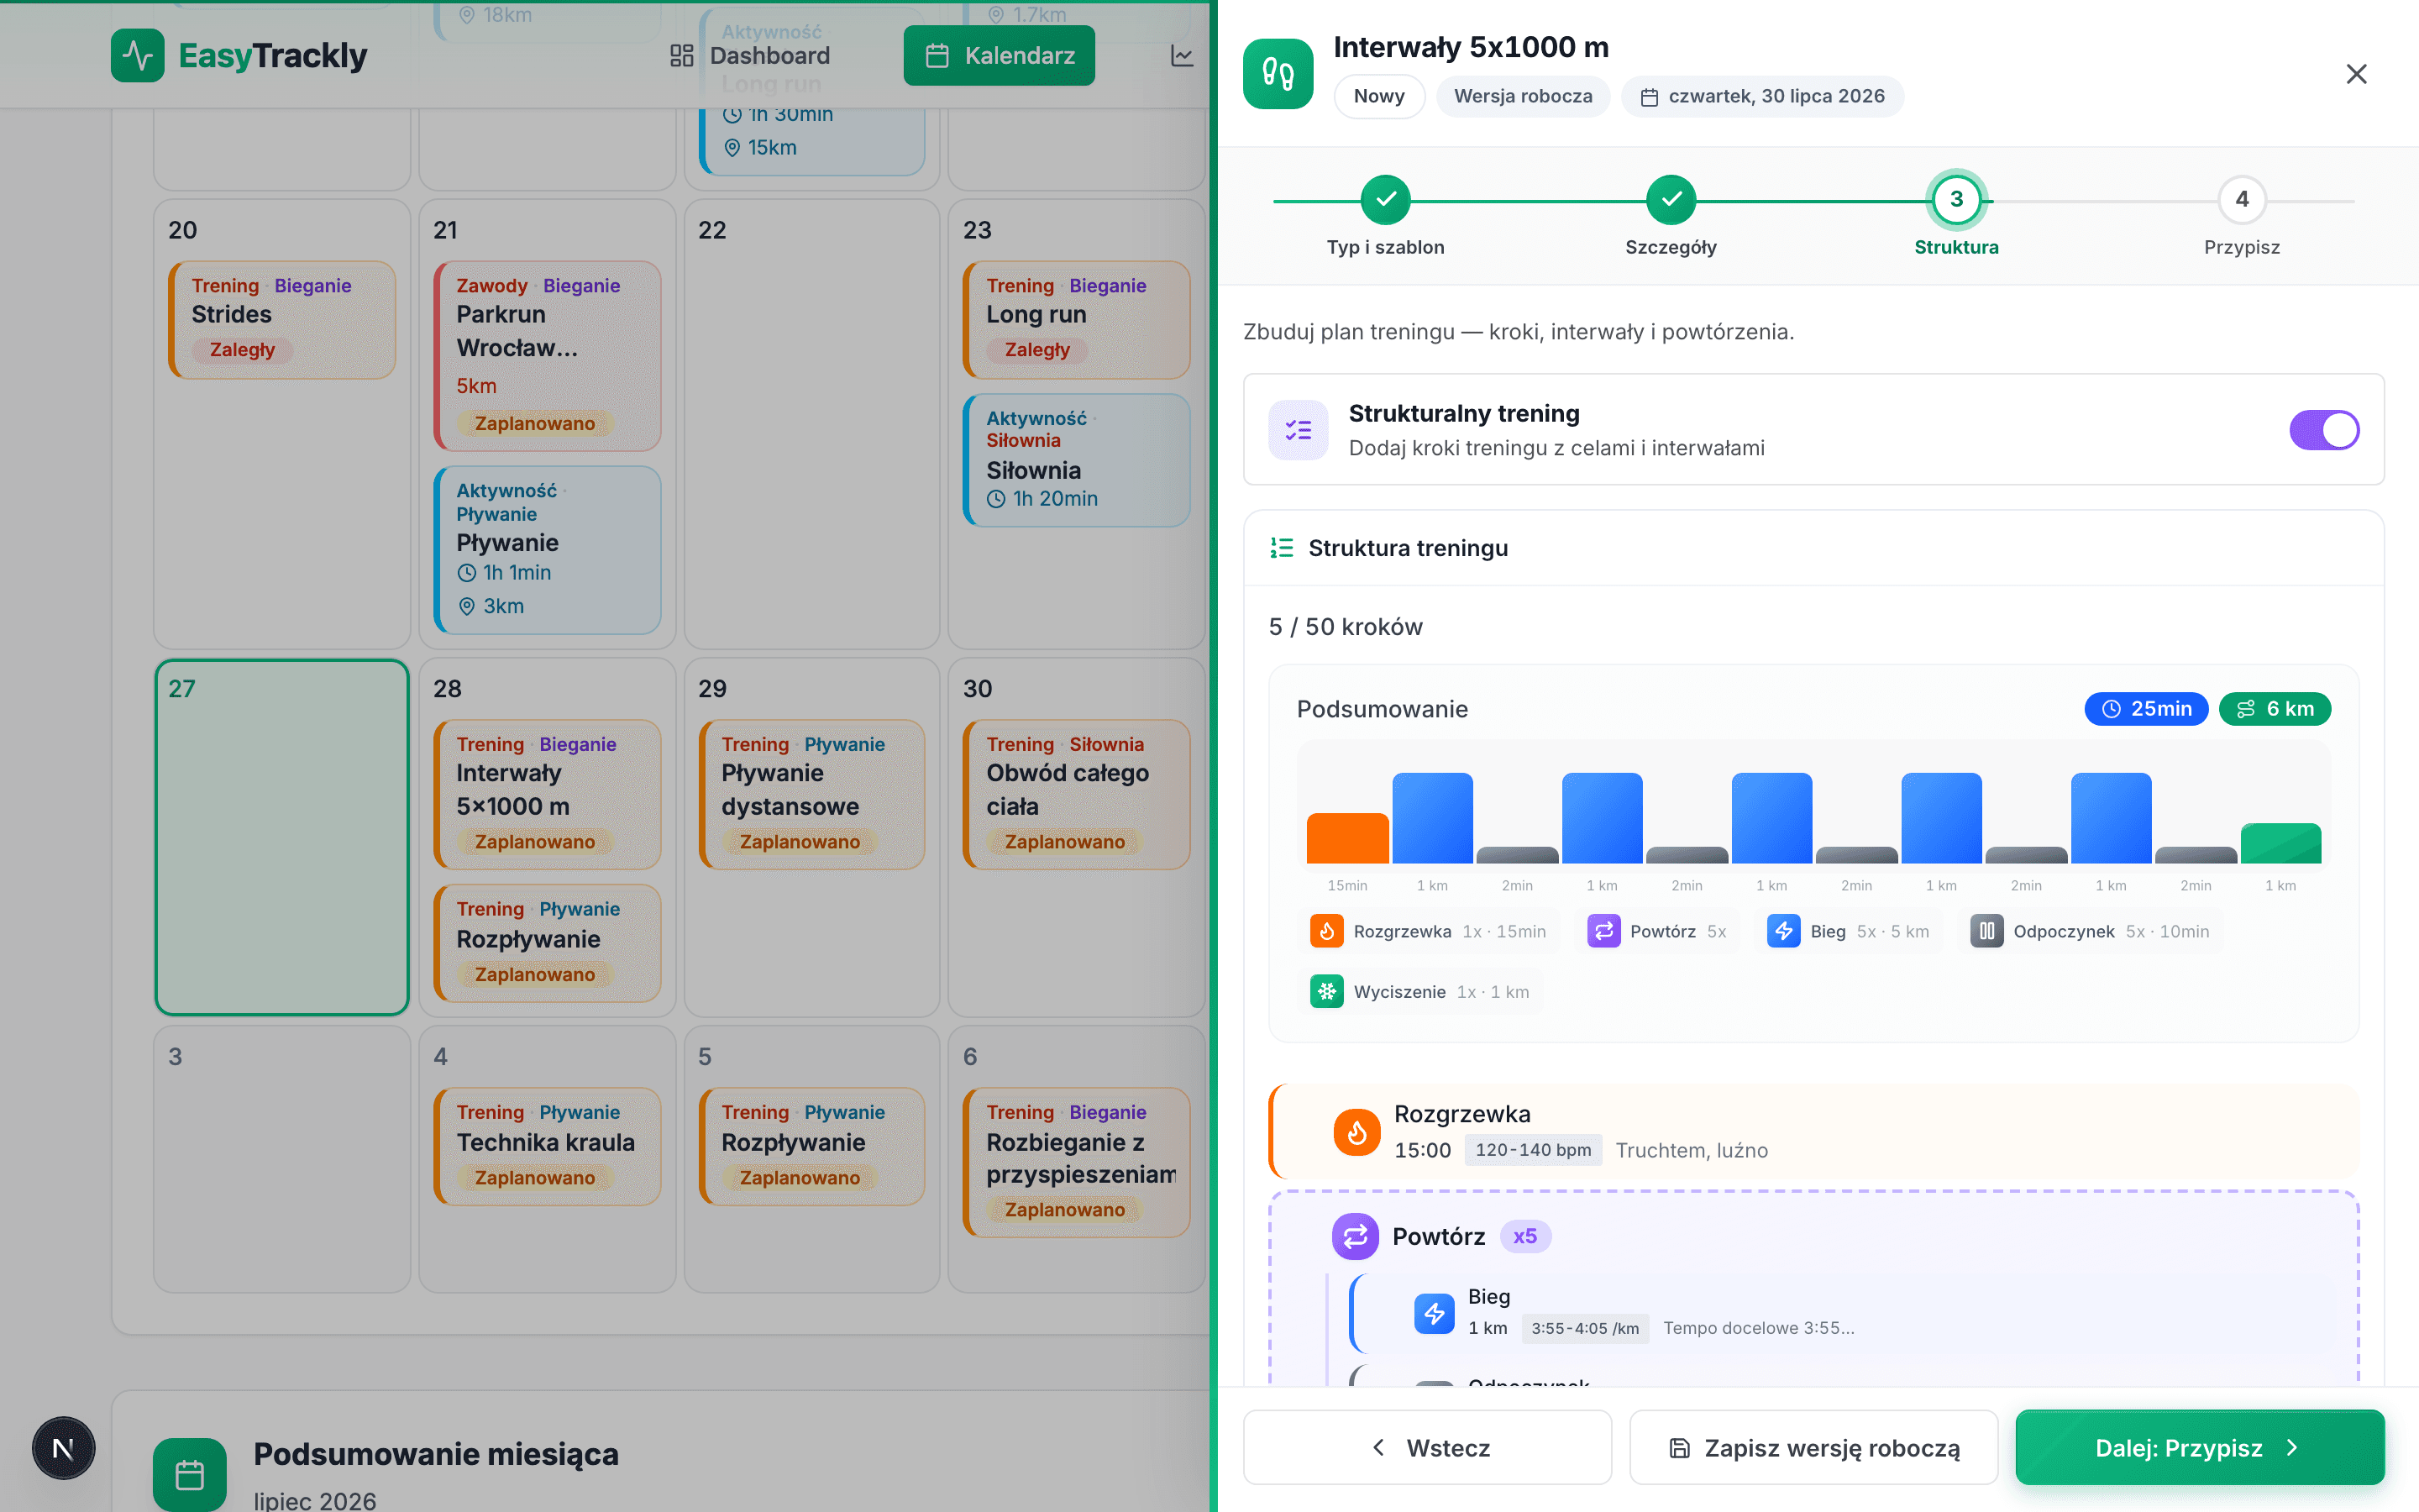This screenshot has width=2419, height=1512.
Task: Open the Obwód całego ciała card on day 30
Action: (x=1077, y=795)
